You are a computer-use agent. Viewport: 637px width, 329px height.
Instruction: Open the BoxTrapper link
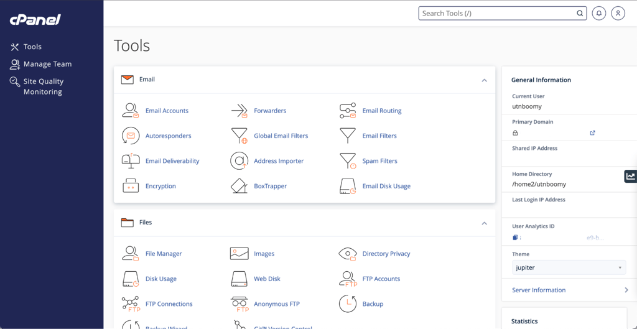point(270,186)
